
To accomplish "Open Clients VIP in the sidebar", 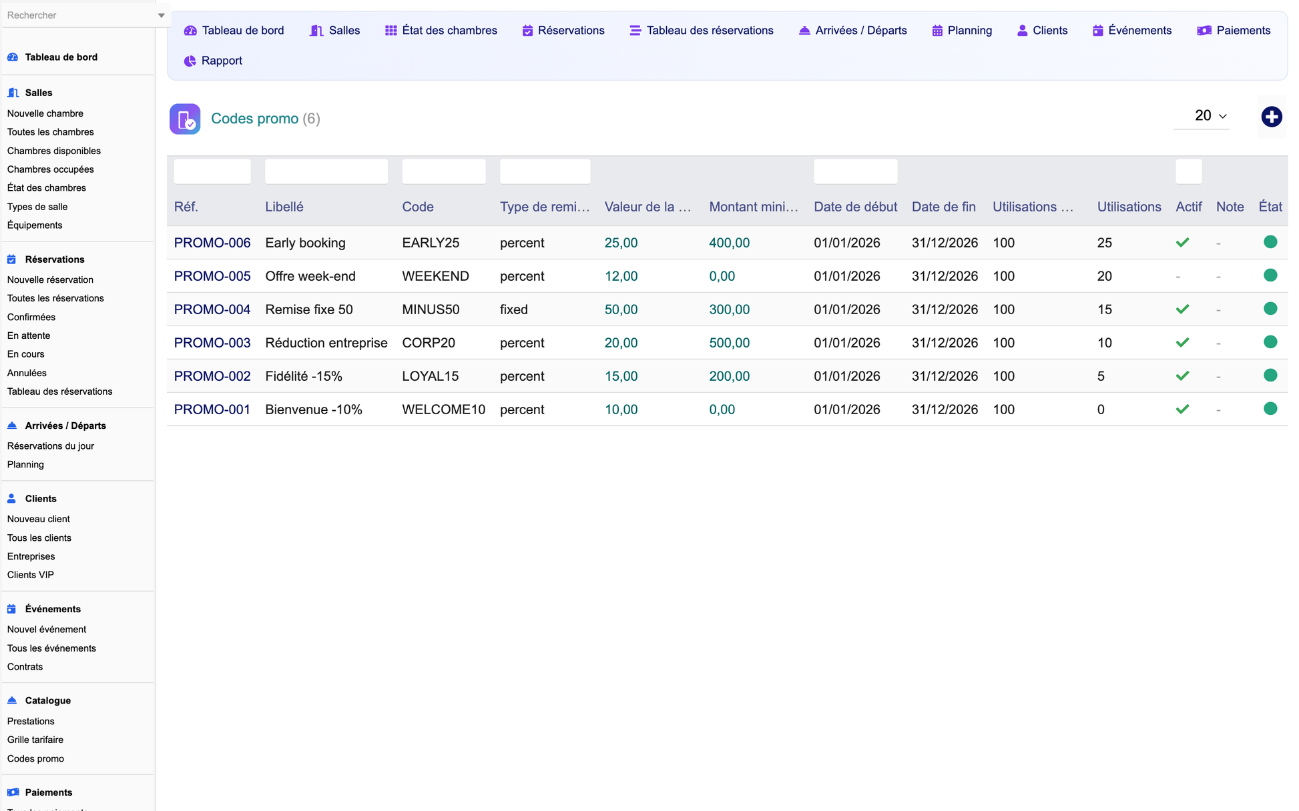I will tap(31, 575).
